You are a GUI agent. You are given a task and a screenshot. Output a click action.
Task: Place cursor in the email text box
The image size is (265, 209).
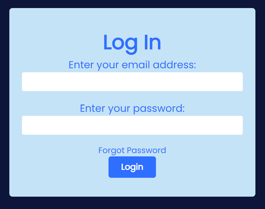tap(132, 82)
